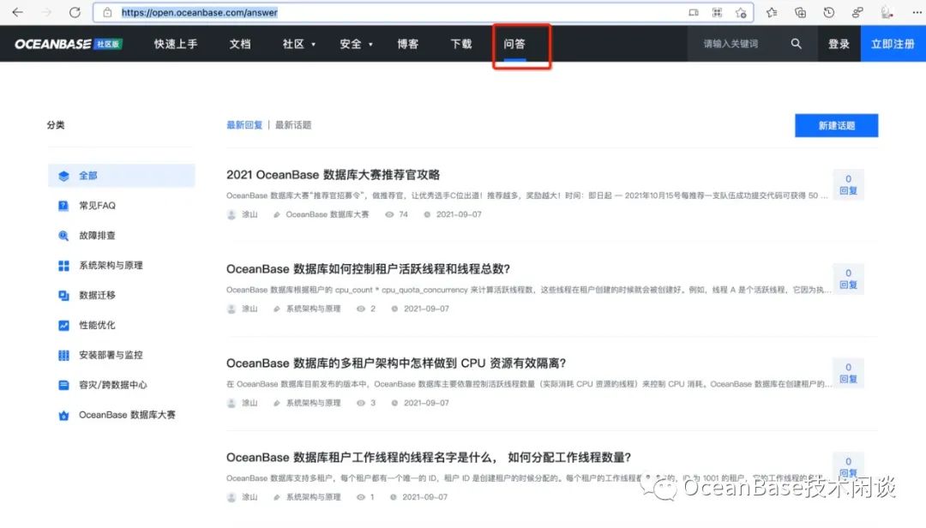The image size is (926, 528).
Task: Click the 0 回复 box on 推荐官攻略 topic
Action: (x=848, y=185)
